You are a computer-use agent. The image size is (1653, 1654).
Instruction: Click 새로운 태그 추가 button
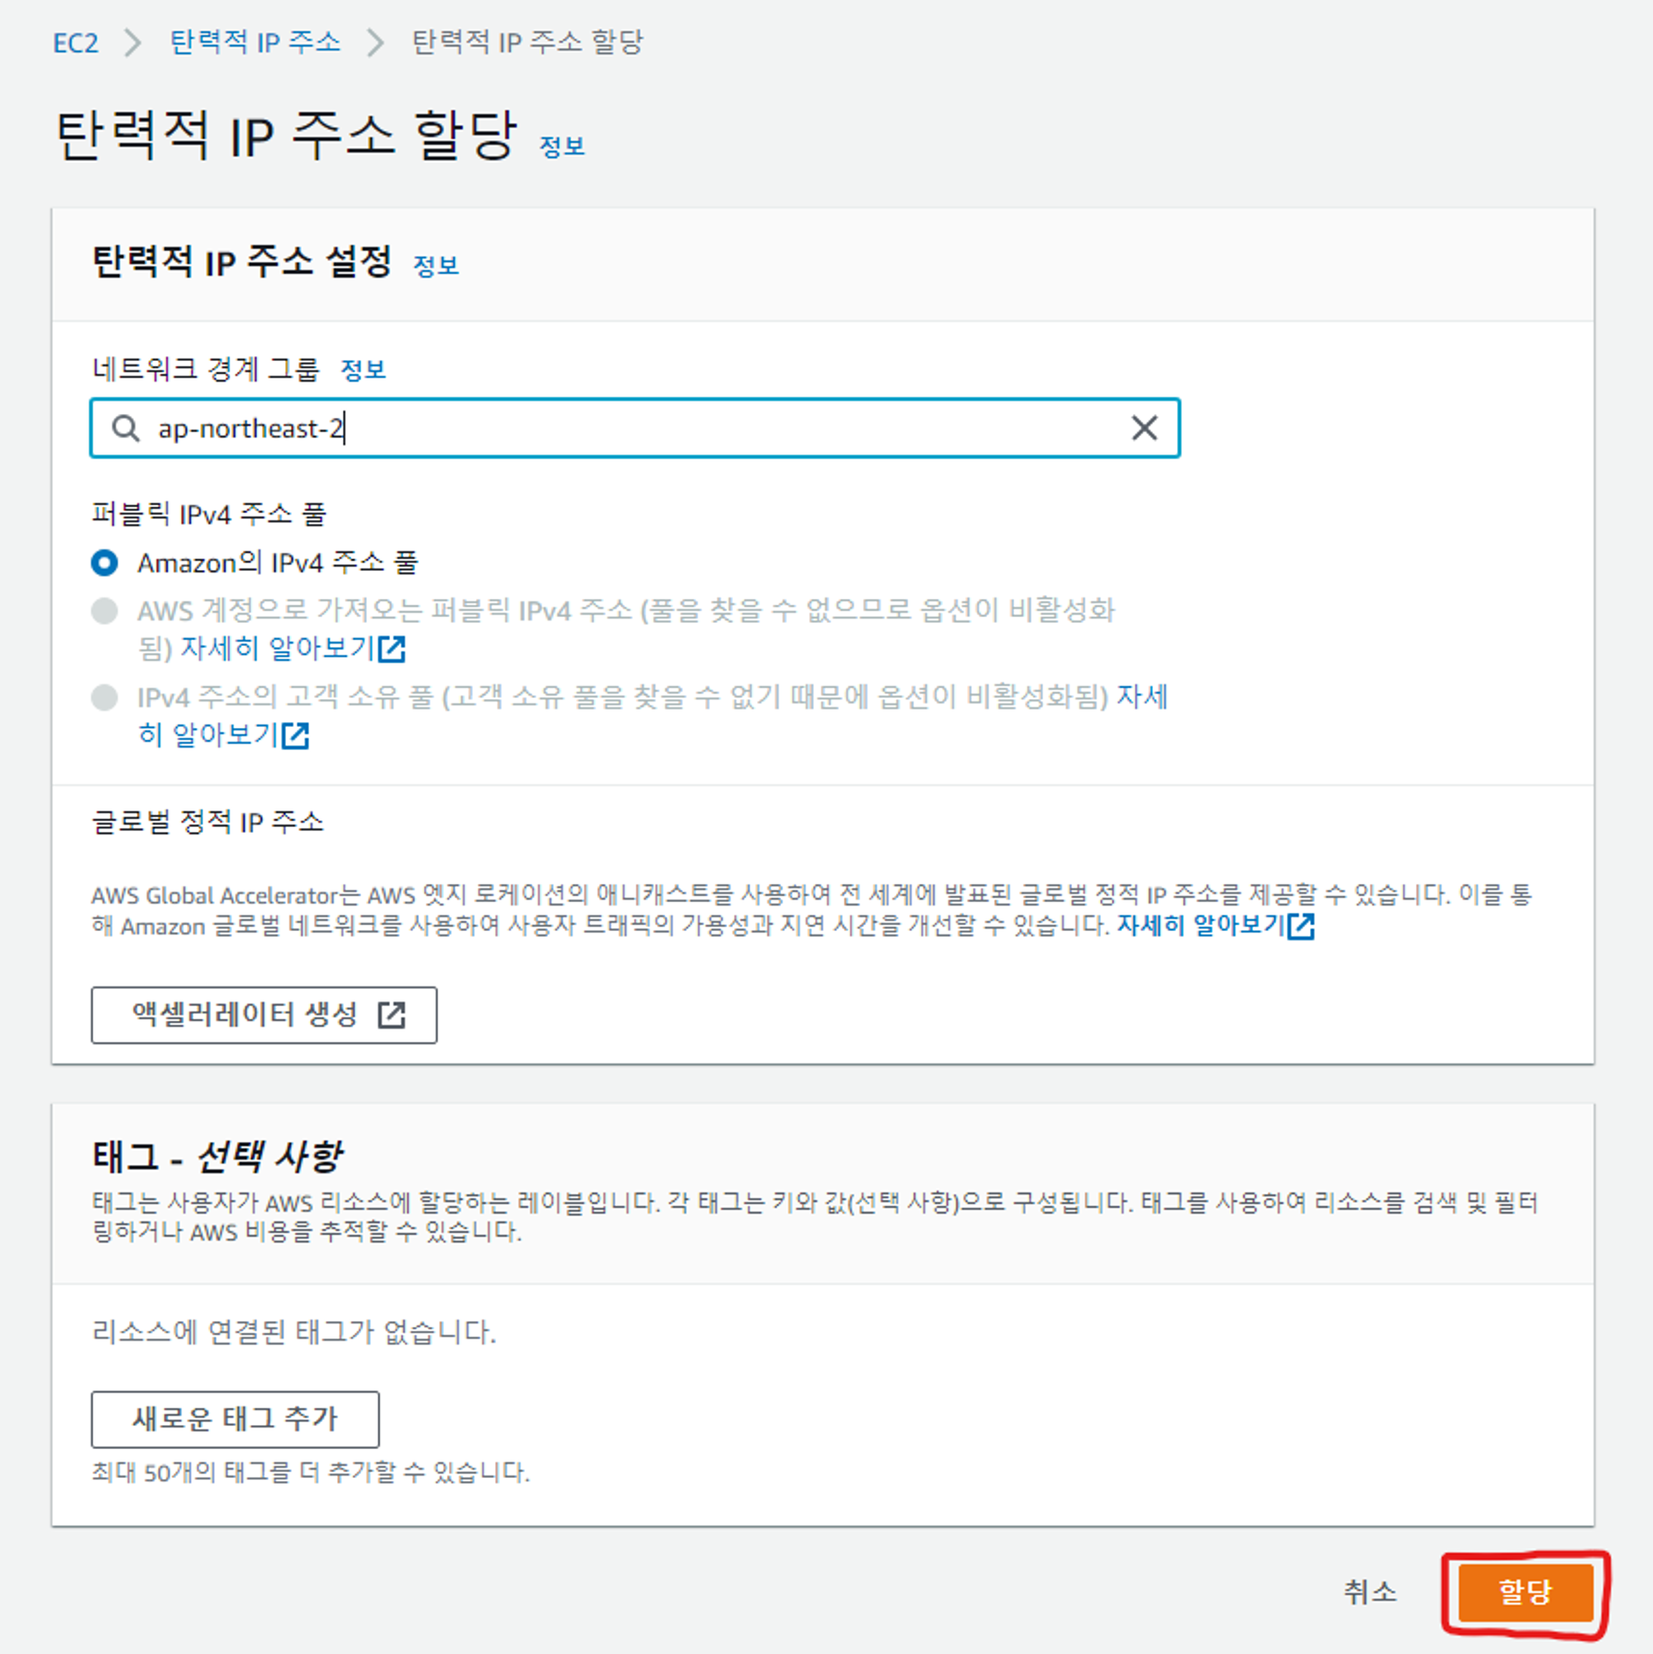235,1418
